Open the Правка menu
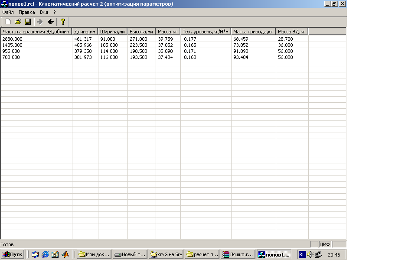Image resolution: width=408 pixels, height=260 pixels. pos(26,12)
